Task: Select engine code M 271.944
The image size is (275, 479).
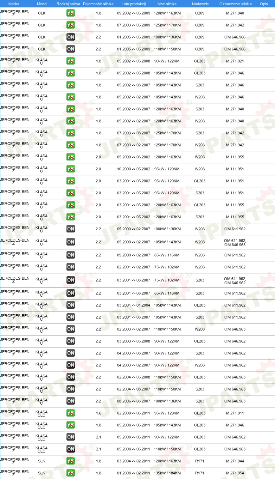Action: click(x=235, y=461)
